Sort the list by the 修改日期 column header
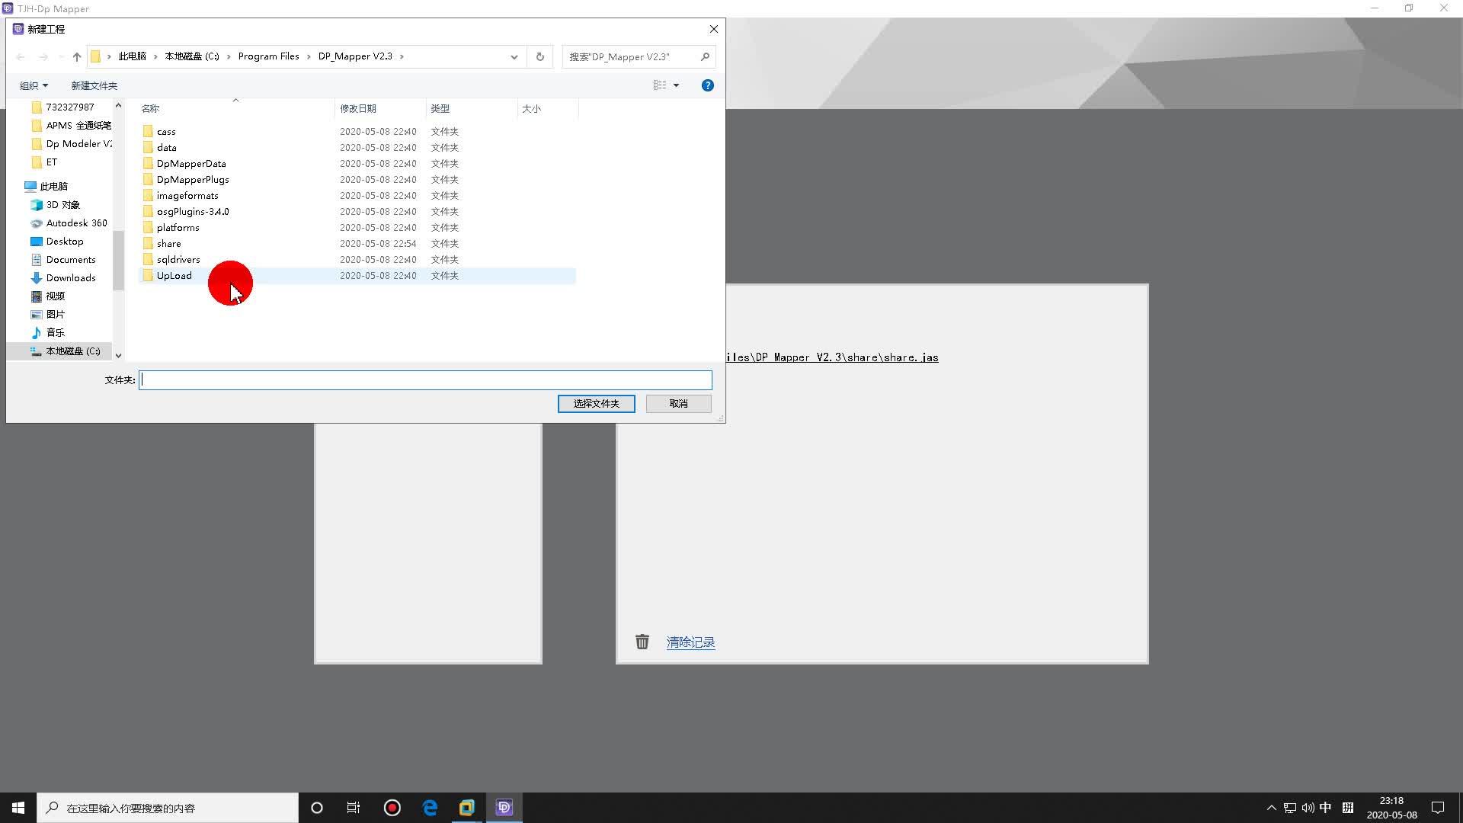Screen dimensions: 1463x823 point(358,108)
